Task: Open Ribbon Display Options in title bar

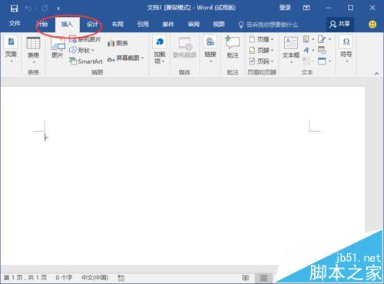Action: [306, 8]
